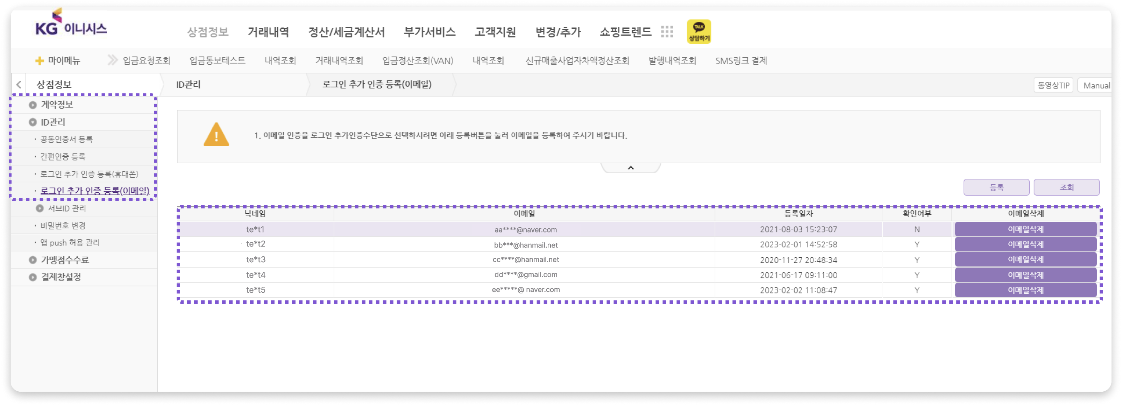1122x406 pixels.
Task: Delete email for te*t3 row
Action: tap(1025, 259)
